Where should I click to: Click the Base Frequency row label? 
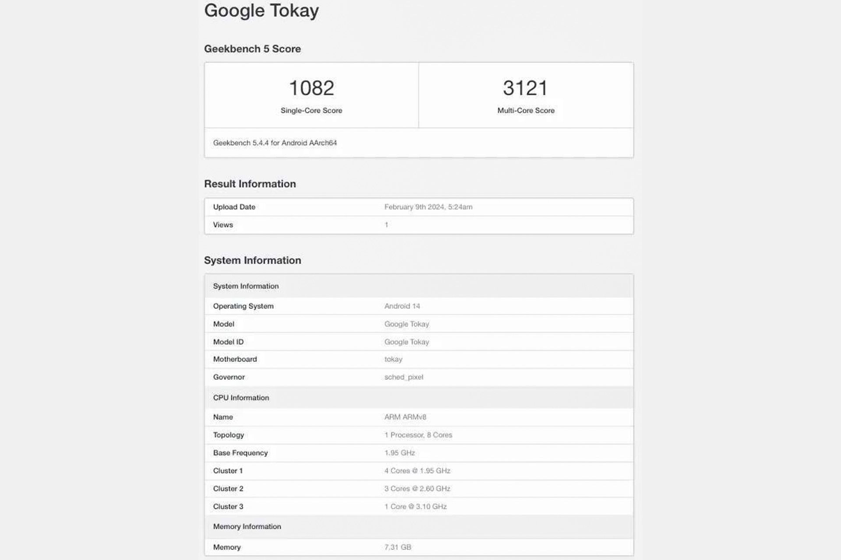tap(240, 453)
